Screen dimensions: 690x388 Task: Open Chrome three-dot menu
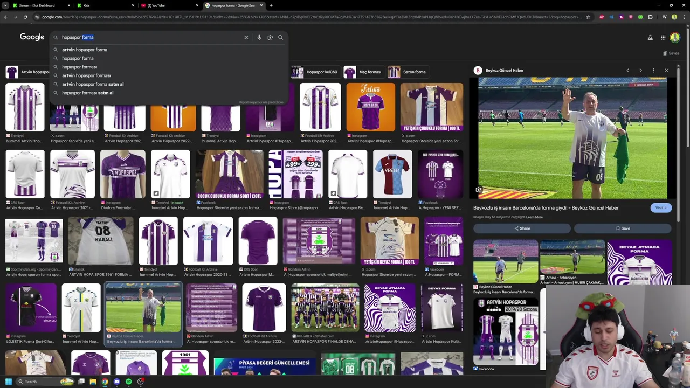click(x=683, y=17)
